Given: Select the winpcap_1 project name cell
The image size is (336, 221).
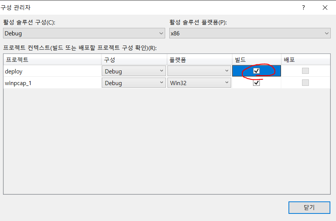Looking at the screenshot, I should click(52, 83).
